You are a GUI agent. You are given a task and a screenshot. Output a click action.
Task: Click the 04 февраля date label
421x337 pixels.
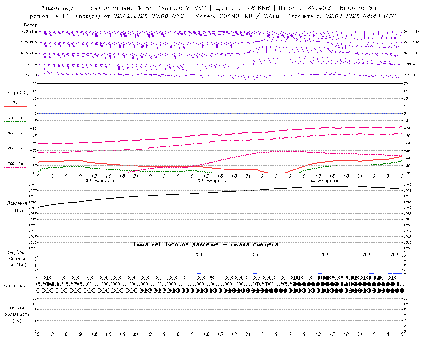tap(324, 181)
